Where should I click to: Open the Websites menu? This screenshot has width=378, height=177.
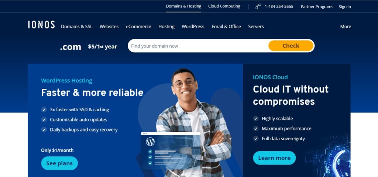click(x=109, y=26)
